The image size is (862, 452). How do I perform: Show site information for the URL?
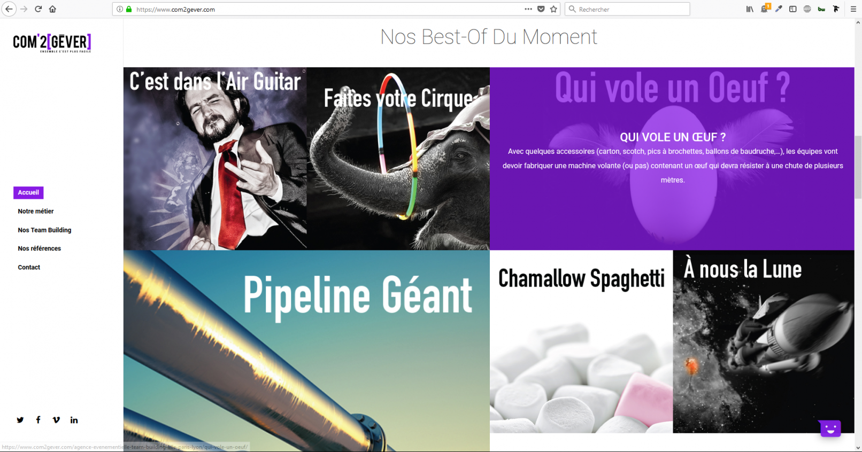pos(120,9)
